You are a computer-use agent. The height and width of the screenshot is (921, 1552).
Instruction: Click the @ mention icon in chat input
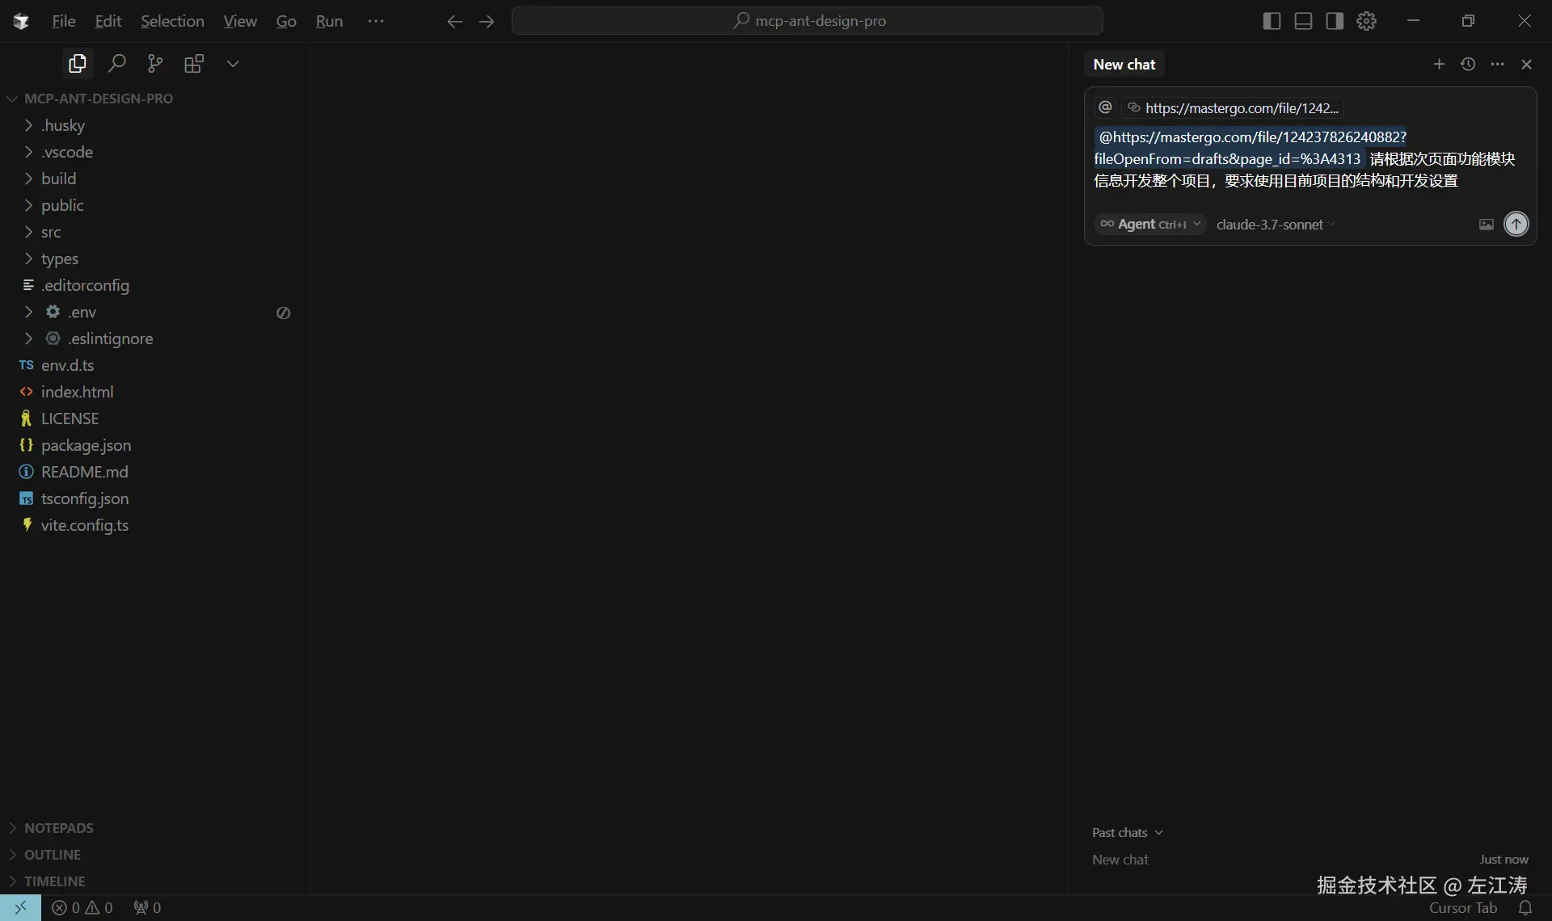point(1104,107)
